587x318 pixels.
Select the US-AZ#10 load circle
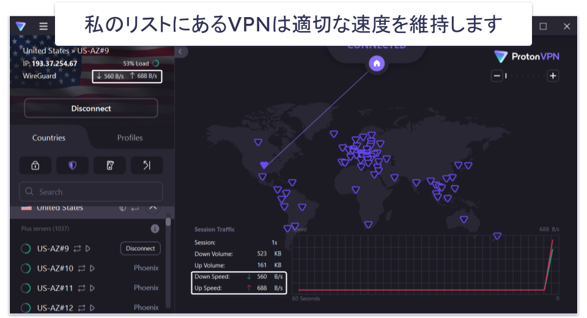26,269
